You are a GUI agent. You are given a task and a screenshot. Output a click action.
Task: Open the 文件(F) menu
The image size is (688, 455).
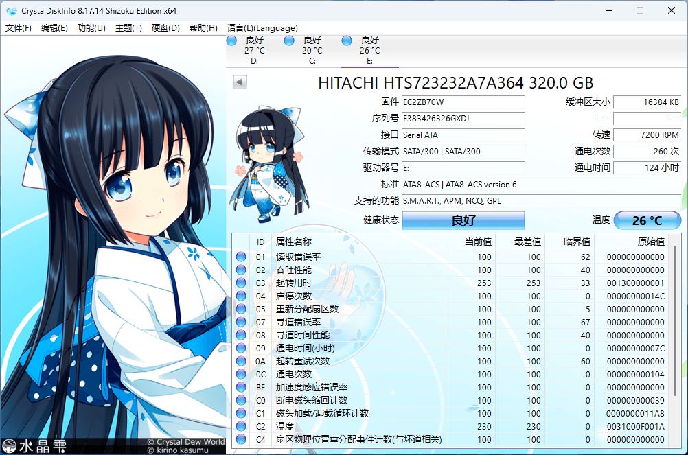[x=19, y=28]
